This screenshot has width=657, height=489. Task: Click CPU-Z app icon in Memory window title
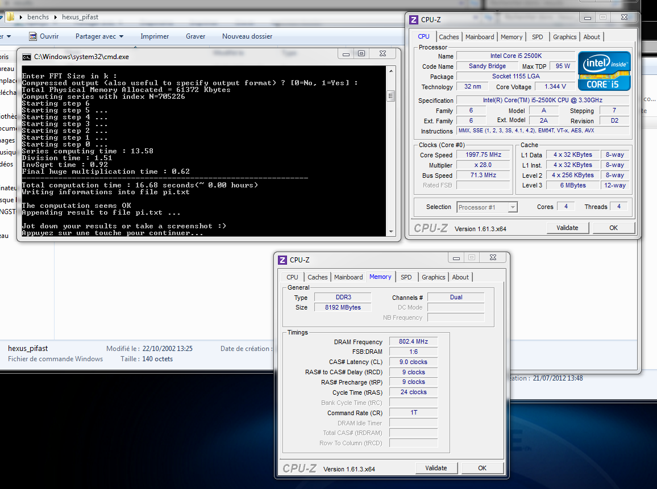[282, 260]
